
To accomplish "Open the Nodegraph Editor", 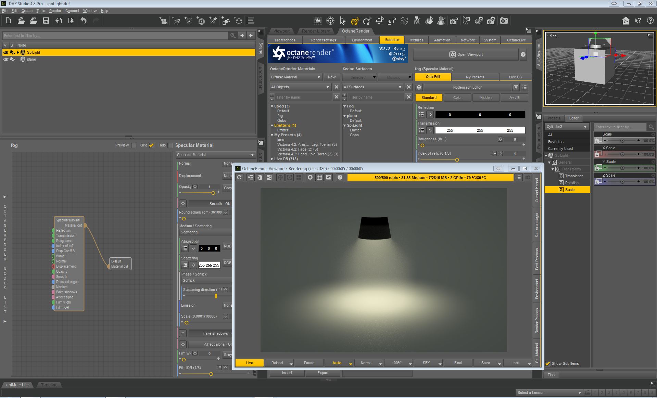I will pyautogui.click(x=467, y=87).
